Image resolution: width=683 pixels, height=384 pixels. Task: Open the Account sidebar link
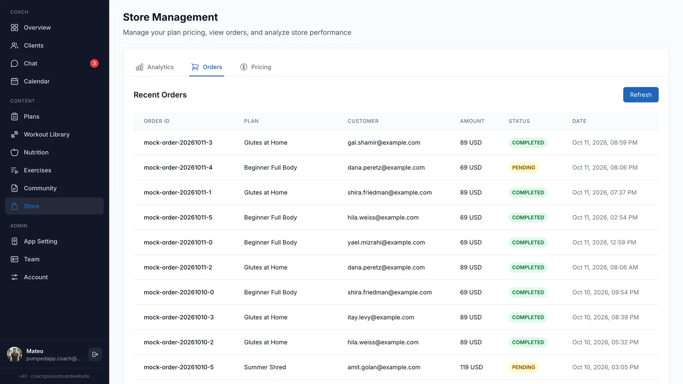pos(55,277)
